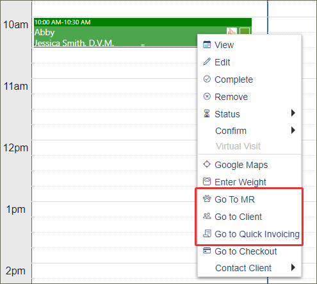This screenshot has width=317, height=284.
Task: Click the Google Maps location target icon
Action: (207, 164)
